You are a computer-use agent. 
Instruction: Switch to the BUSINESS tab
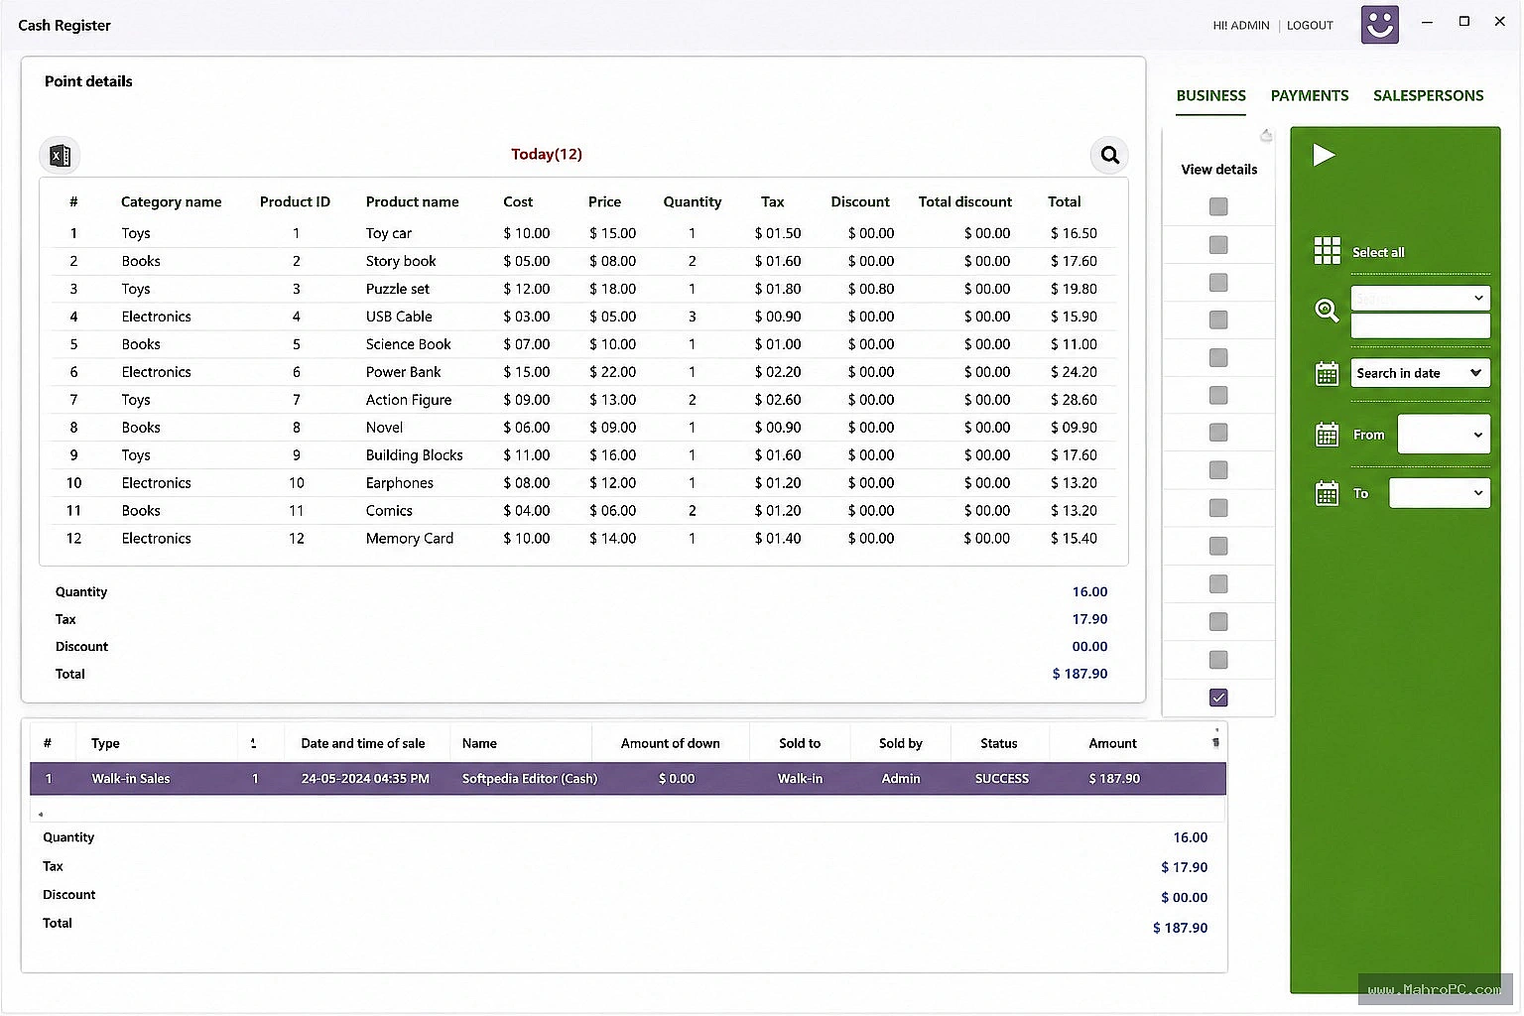point(1210,96)
